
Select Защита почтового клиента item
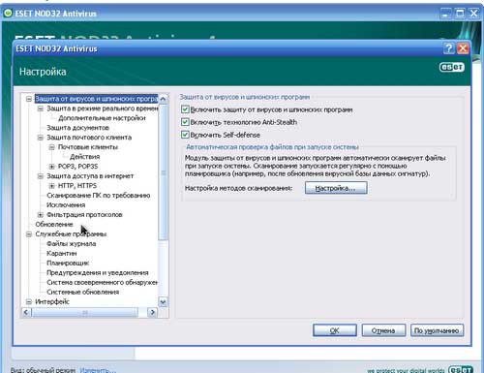pyautogui.click(x=89, y=138)
